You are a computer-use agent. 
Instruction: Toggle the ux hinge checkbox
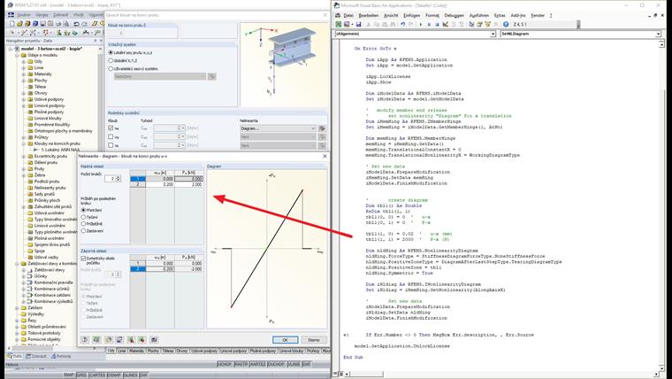tap(111, 128)
